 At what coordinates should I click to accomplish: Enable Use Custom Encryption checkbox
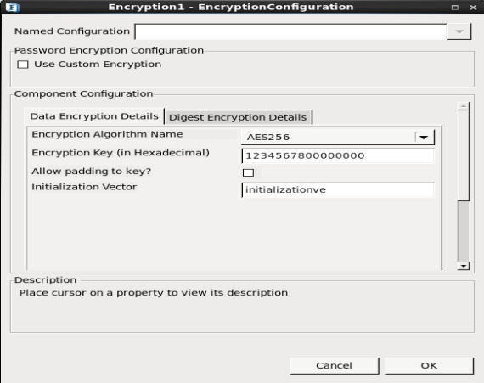[23, 65]
